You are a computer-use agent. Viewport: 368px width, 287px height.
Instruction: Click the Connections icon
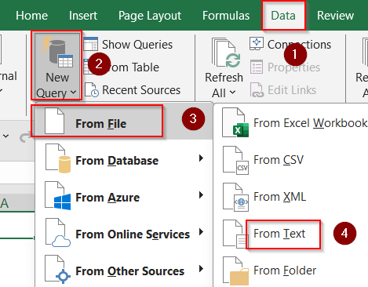[257, 43]
